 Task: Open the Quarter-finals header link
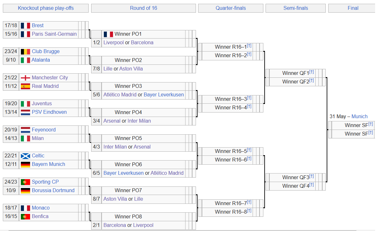231,8
